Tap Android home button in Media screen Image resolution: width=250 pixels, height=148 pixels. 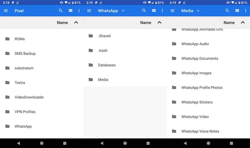point(208,143)
